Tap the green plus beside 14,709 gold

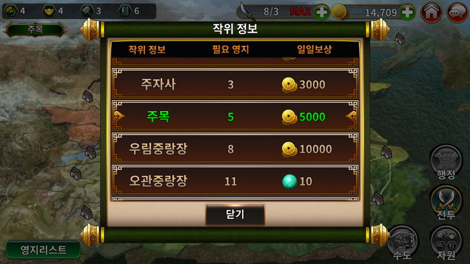pyautogui.click(x=407, y=12)
